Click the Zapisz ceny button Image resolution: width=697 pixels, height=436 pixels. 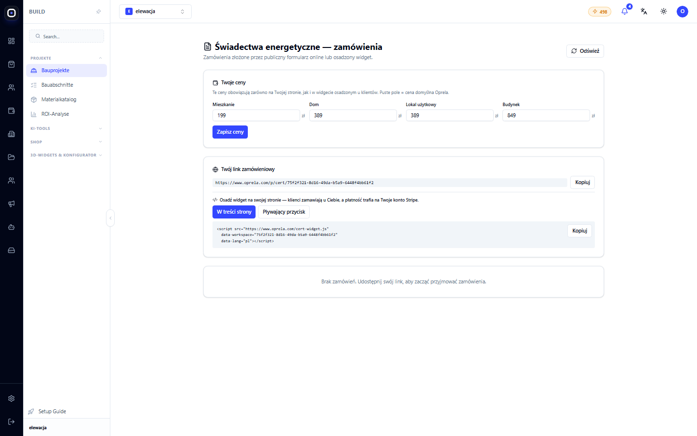pyautogui.click(x=230, y=132)
